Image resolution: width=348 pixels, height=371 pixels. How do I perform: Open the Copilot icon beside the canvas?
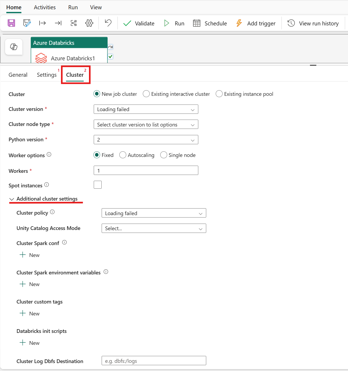[x=13, y=47]
